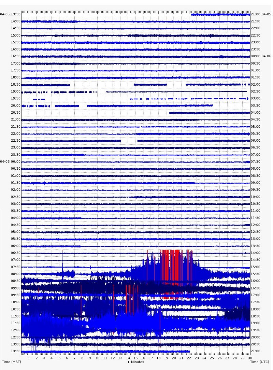Click the MST axis label 16:30

(16, 56)
